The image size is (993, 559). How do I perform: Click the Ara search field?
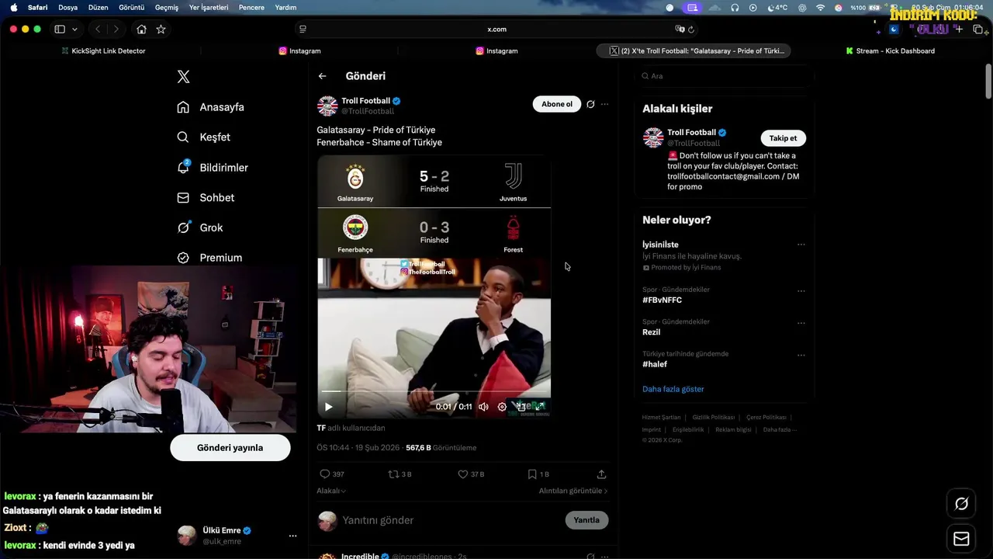click(x=724, y=76)
